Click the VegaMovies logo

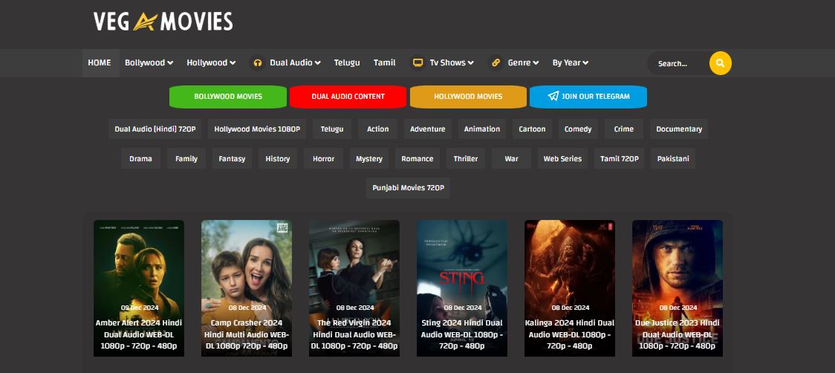click(x=163, y=22)
